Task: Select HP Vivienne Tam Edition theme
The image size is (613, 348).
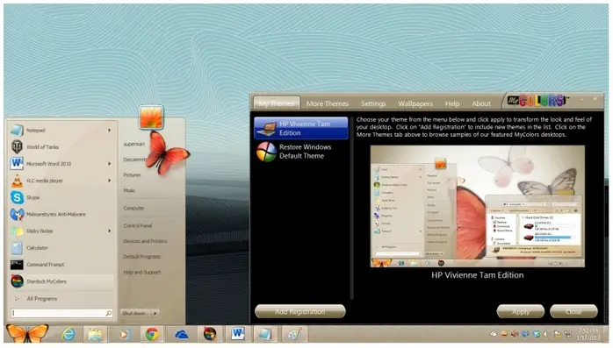Action: click(x=300, y=128)
